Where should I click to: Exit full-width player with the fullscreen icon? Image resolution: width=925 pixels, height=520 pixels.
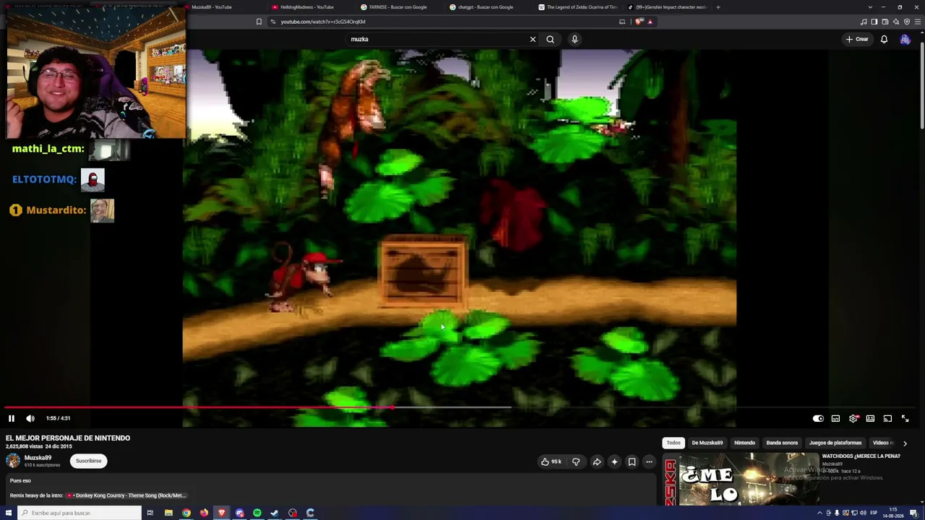(x=905, y=418)
